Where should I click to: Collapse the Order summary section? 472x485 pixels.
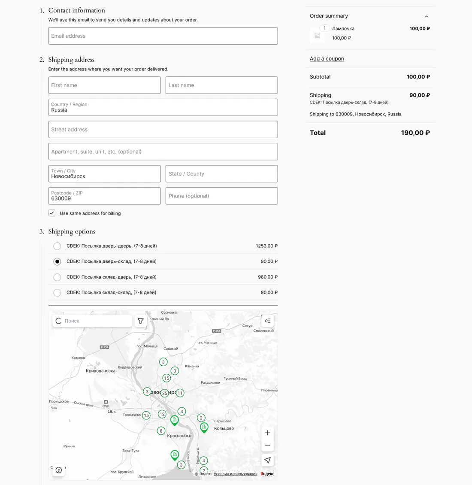427,16
